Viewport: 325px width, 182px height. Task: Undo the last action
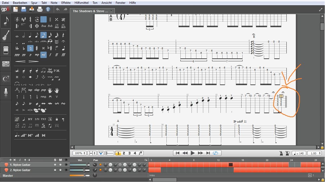pyautogui.click(x=58, y=9)
